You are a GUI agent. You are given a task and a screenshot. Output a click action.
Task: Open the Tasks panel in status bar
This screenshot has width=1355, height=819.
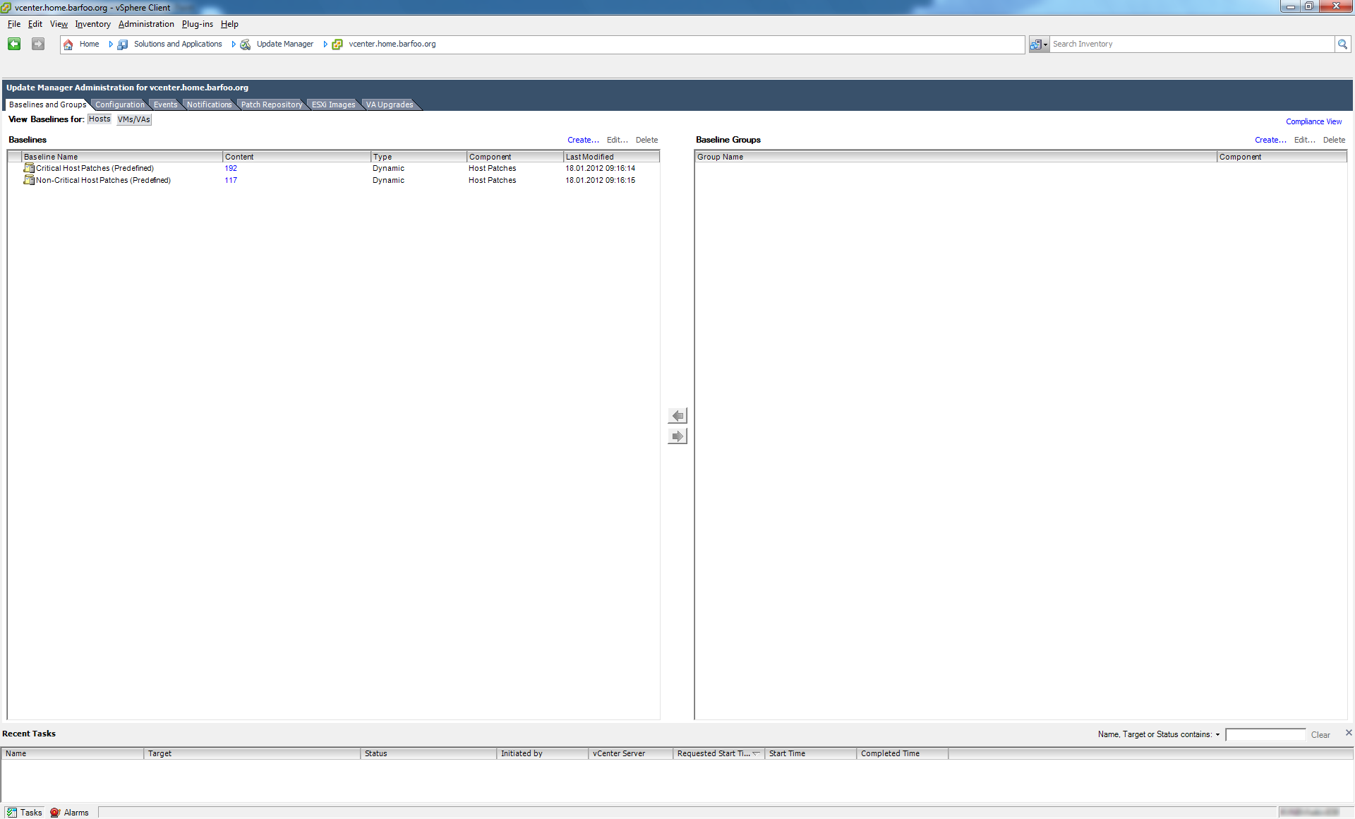click(x=25, y=813)
